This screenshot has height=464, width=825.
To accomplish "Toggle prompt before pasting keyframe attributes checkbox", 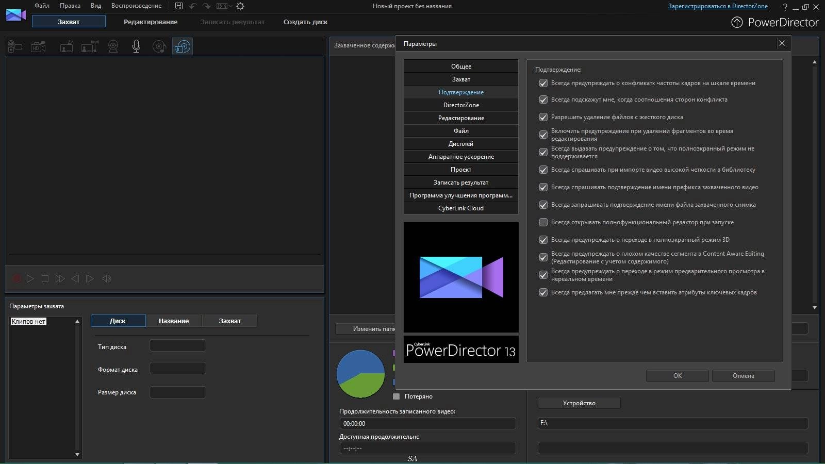I will point(543,292).
